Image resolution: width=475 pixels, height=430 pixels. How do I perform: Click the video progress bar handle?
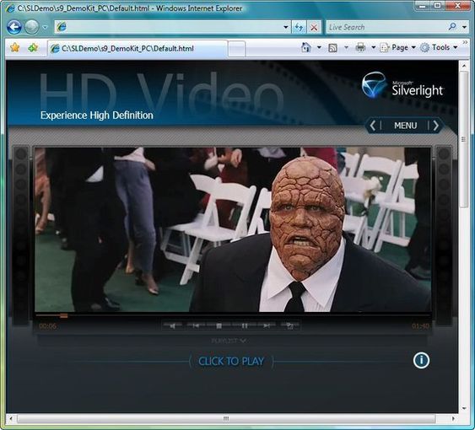click(x=64, y=315)
